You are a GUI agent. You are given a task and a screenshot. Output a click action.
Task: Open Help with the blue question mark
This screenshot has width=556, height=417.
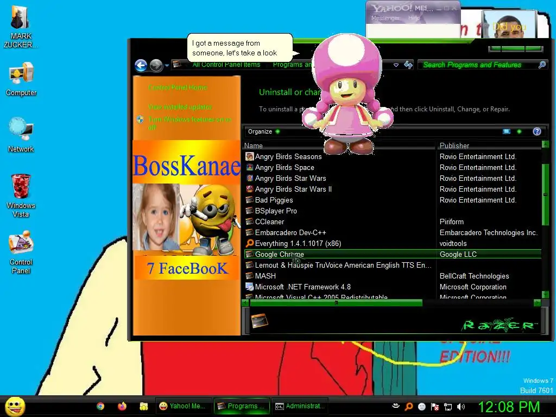pyautogui.click(x=537, y=131)
